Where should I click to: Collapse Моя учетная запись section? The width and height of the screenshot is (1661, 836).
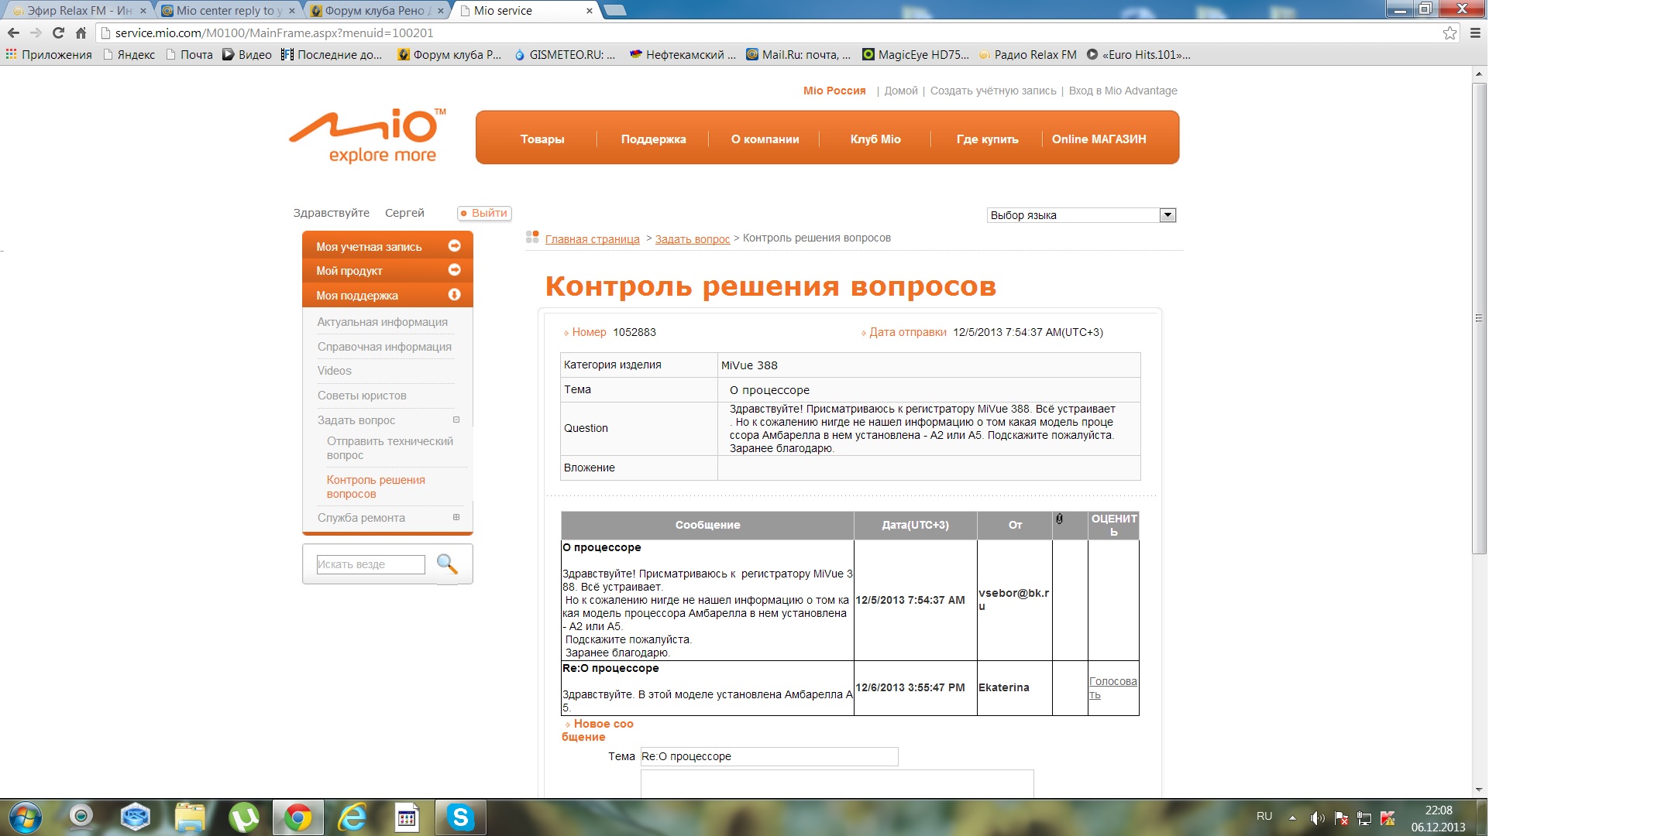(x=455, y=245)
